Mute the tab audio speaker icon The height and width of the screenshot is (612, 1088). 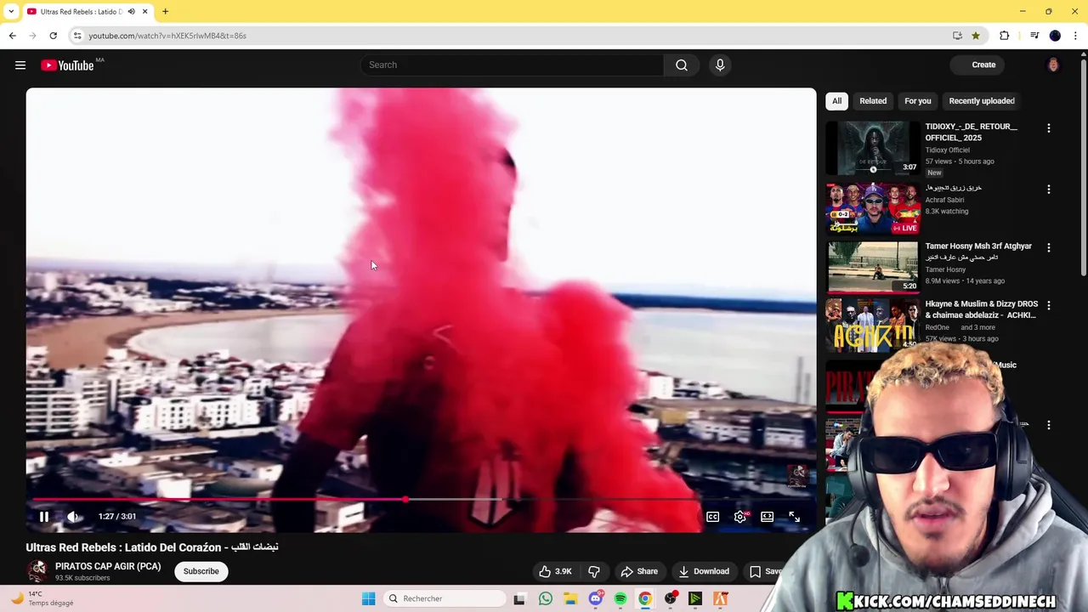pyautogui.click(x=131, y=12)
